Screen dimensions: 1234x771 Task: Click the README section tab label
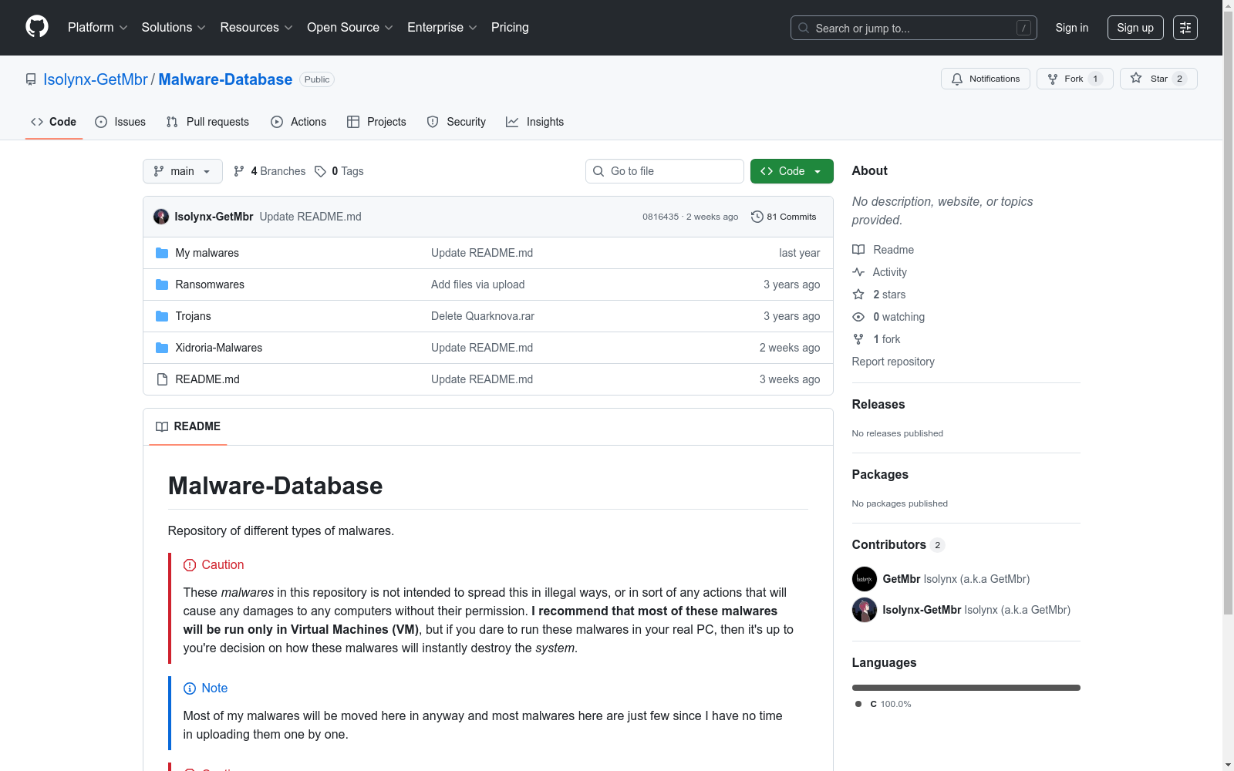click(x=197, y=426)
